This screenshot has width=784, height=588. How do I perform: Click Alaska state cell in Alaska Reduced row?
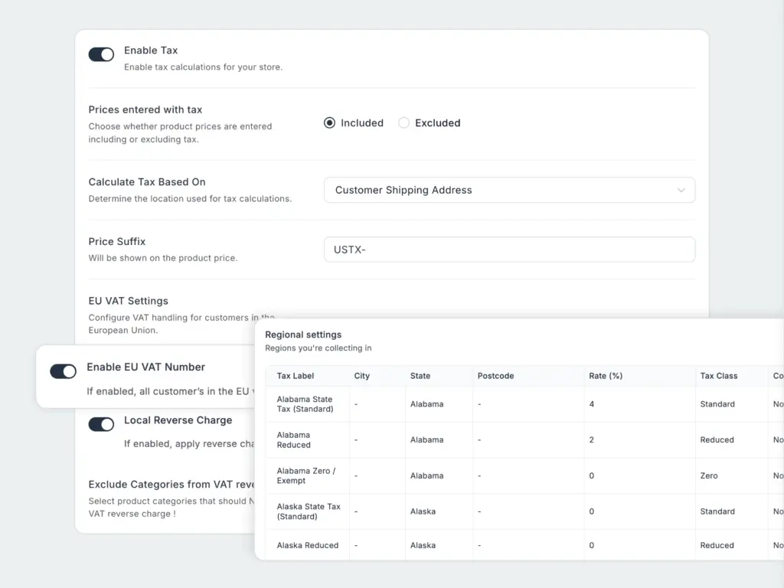click(423, 545)
